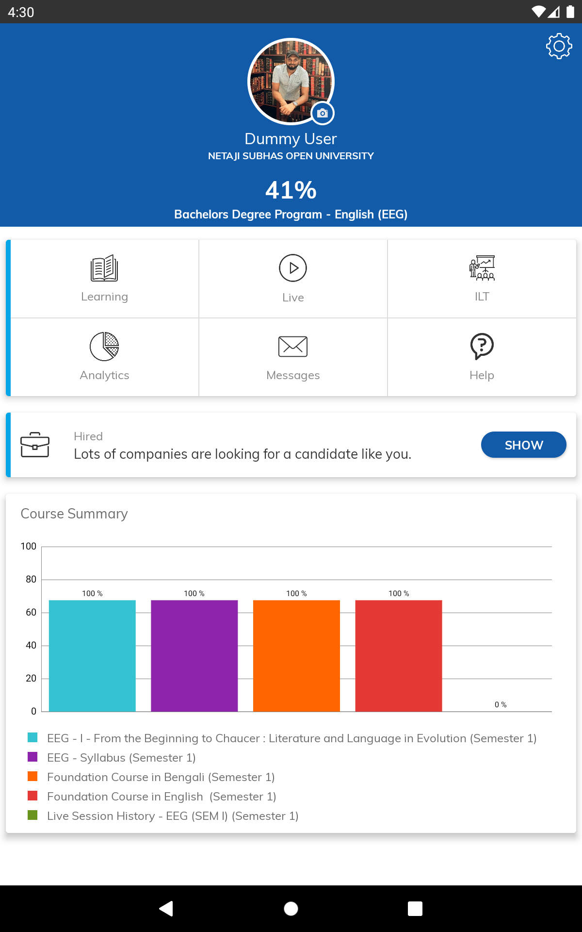The height and width of the screenshot is (932, 582).
Task: Open the Learning book icon
Action: tap(104, 268)
